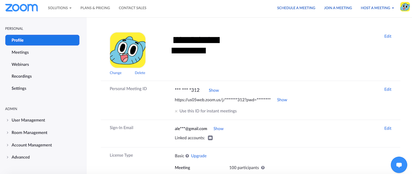412x174 pixels.
Task: Click the Zoom logo
Action: coord(22,8)
